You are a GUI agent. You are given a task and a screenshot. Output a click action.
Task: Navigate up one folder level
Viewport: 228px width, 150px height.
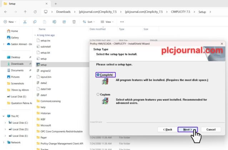point(25,12)
